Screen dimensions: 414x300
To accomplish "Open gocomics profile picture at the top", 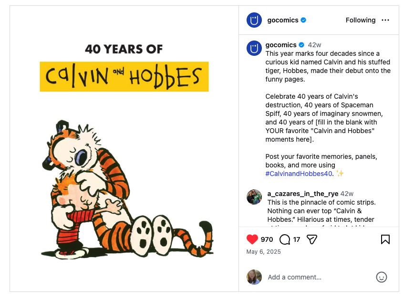I will 254,20.
